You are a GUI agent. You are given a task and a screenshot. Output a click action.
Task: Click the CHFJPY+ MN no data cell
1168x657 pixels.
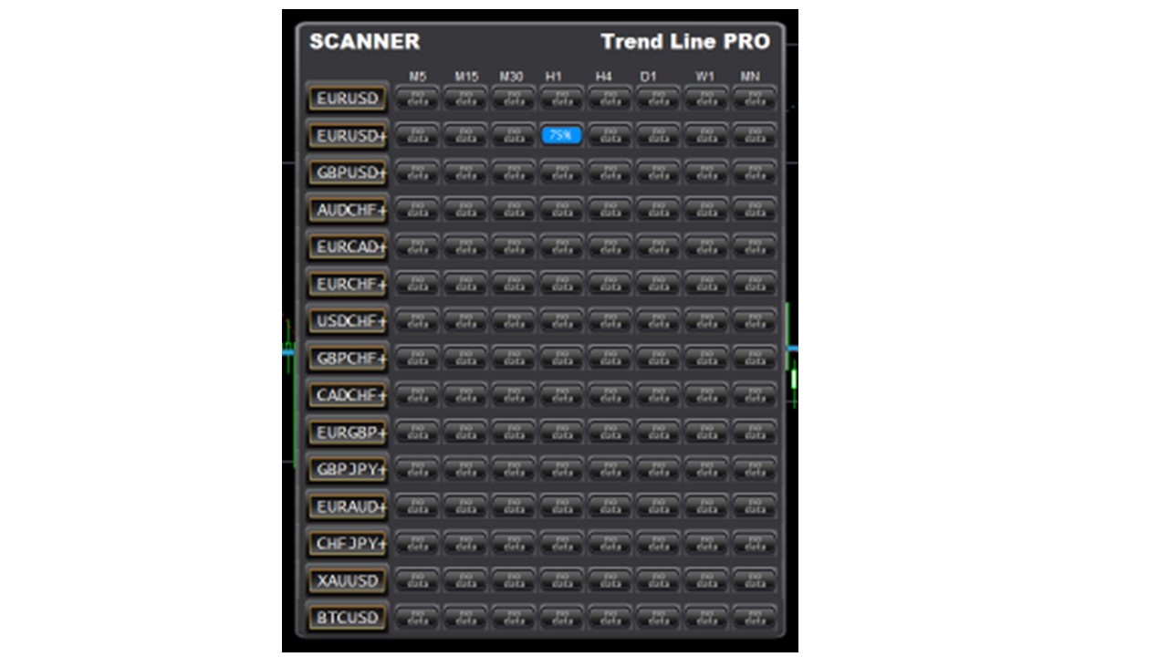[x=755, y=544]
